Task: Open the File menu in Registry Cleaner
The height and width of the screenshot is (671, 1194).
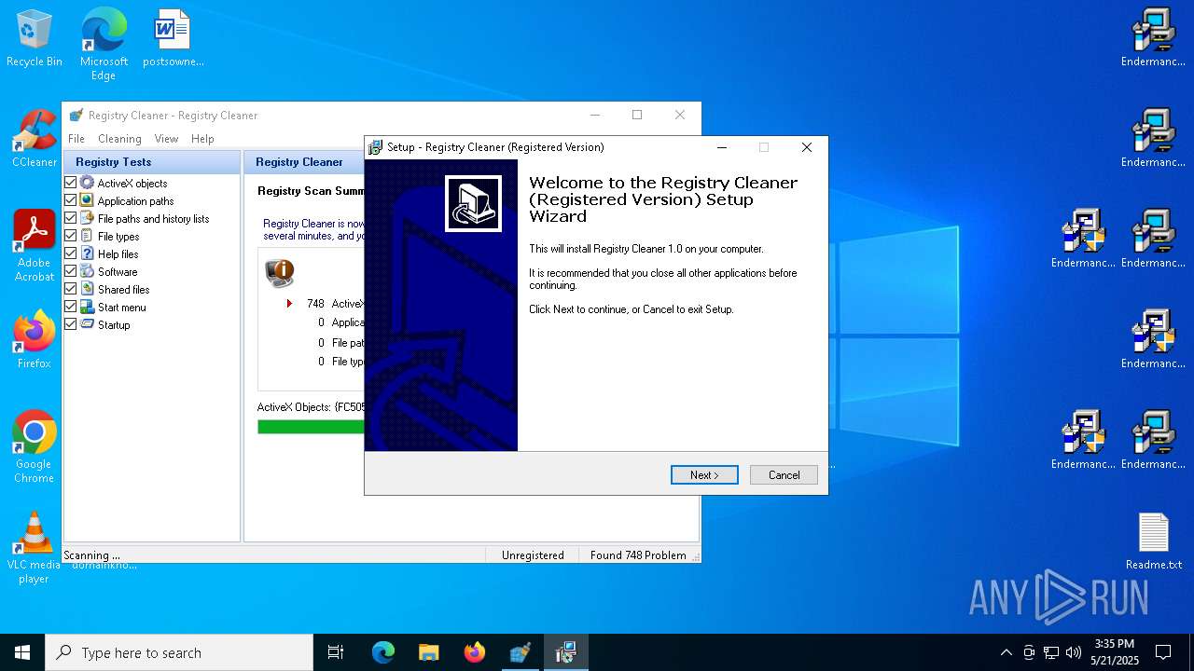Action: (76, 139)
